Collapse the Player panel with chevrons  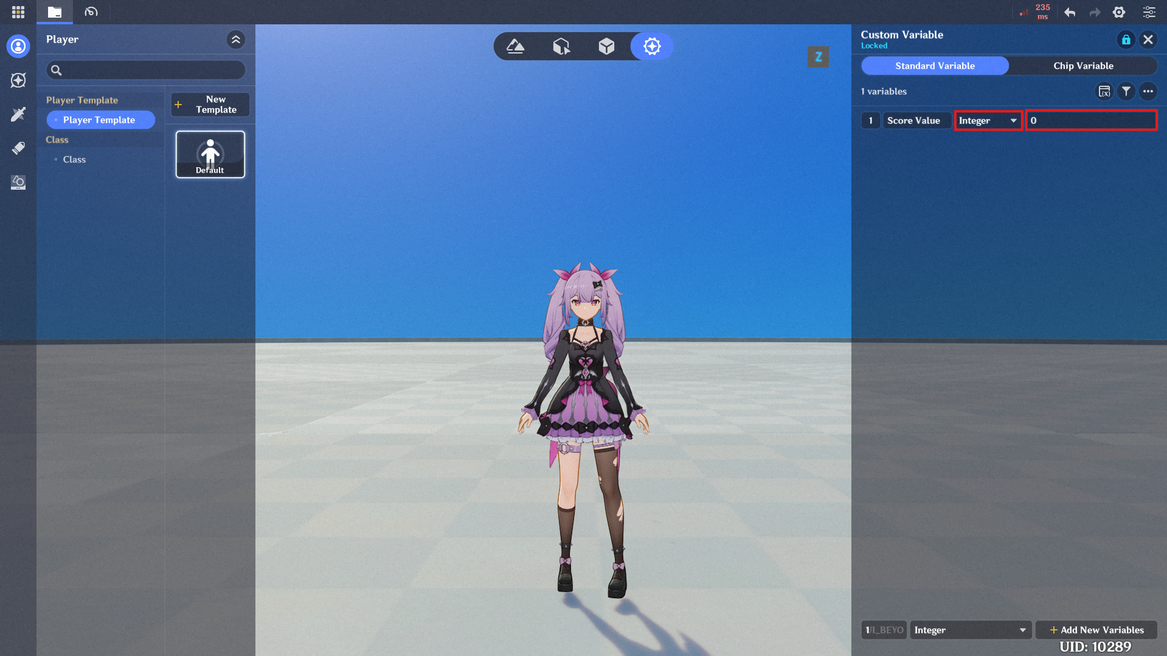coord(236,40)
